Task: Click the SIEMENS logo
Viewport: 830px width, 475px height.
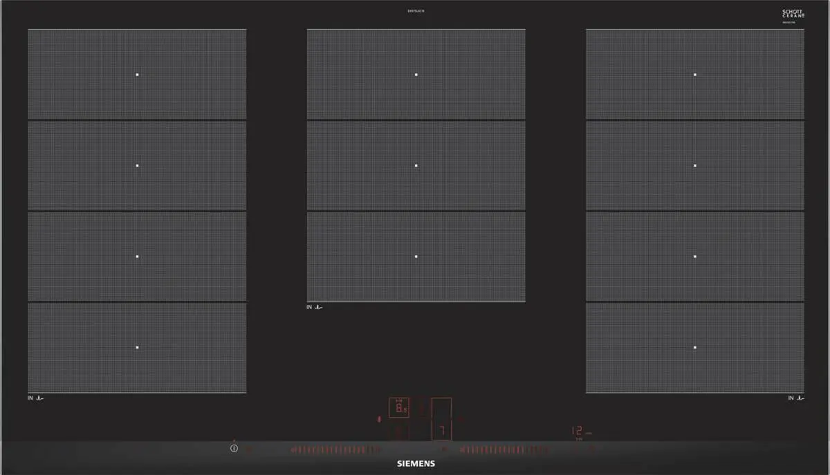Action: 415,464
